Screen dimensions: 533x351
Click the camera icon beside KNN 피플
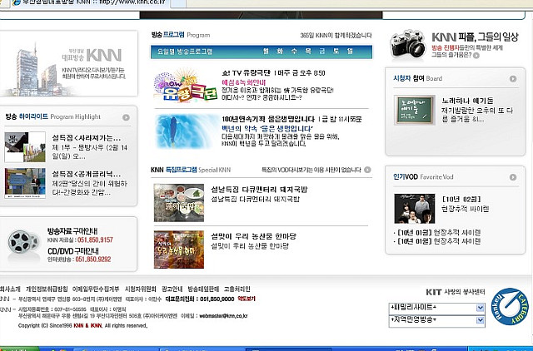(407, 44)
